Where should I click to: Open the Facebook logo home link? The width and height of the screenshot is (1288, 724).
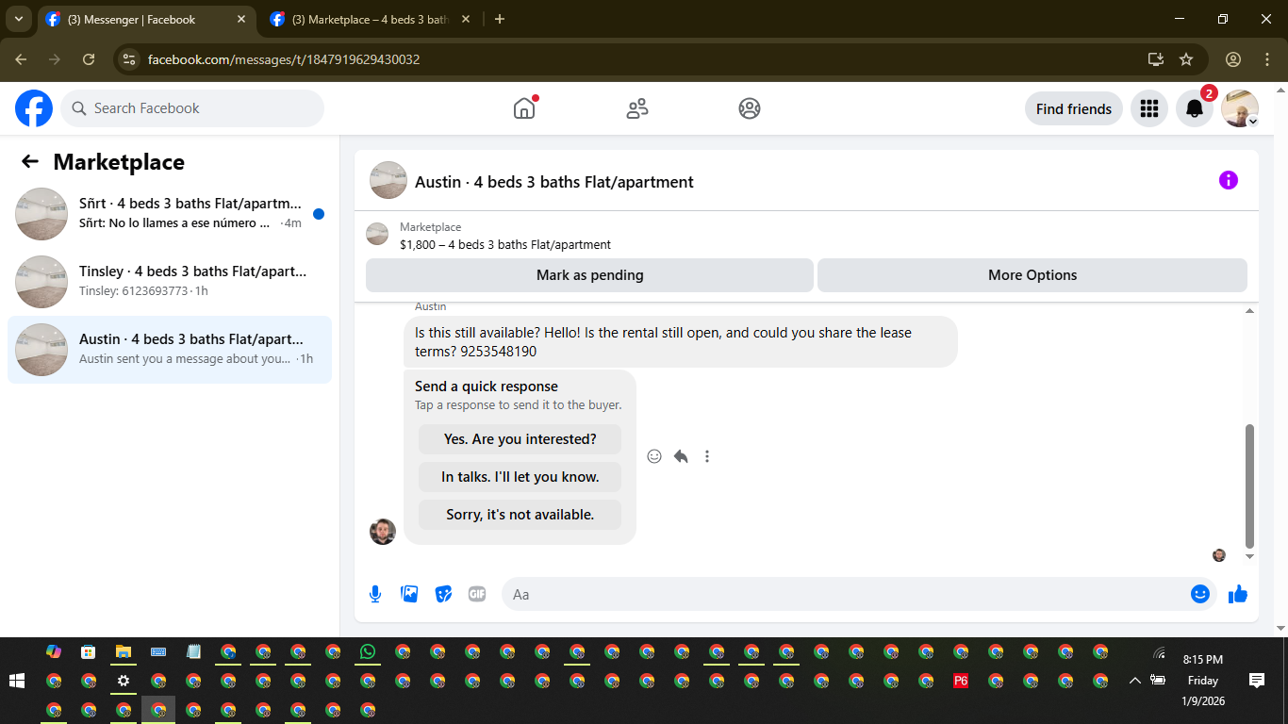[x=34, y=108]
